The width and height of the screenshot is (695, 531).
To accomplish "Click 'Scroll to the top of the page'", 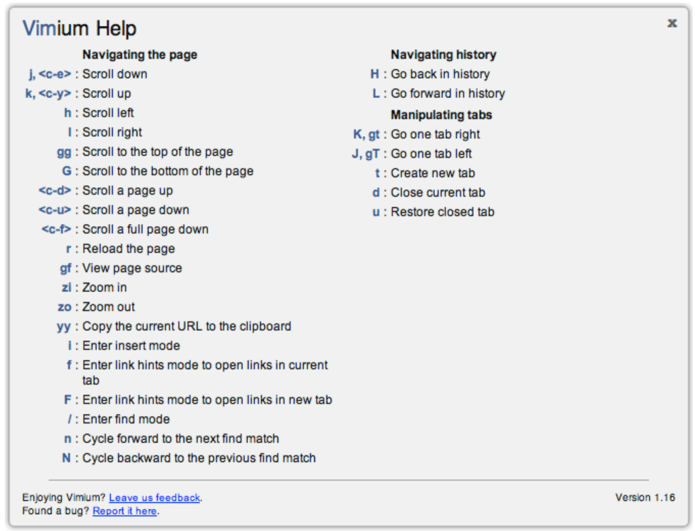I will [x=157, y=152].
